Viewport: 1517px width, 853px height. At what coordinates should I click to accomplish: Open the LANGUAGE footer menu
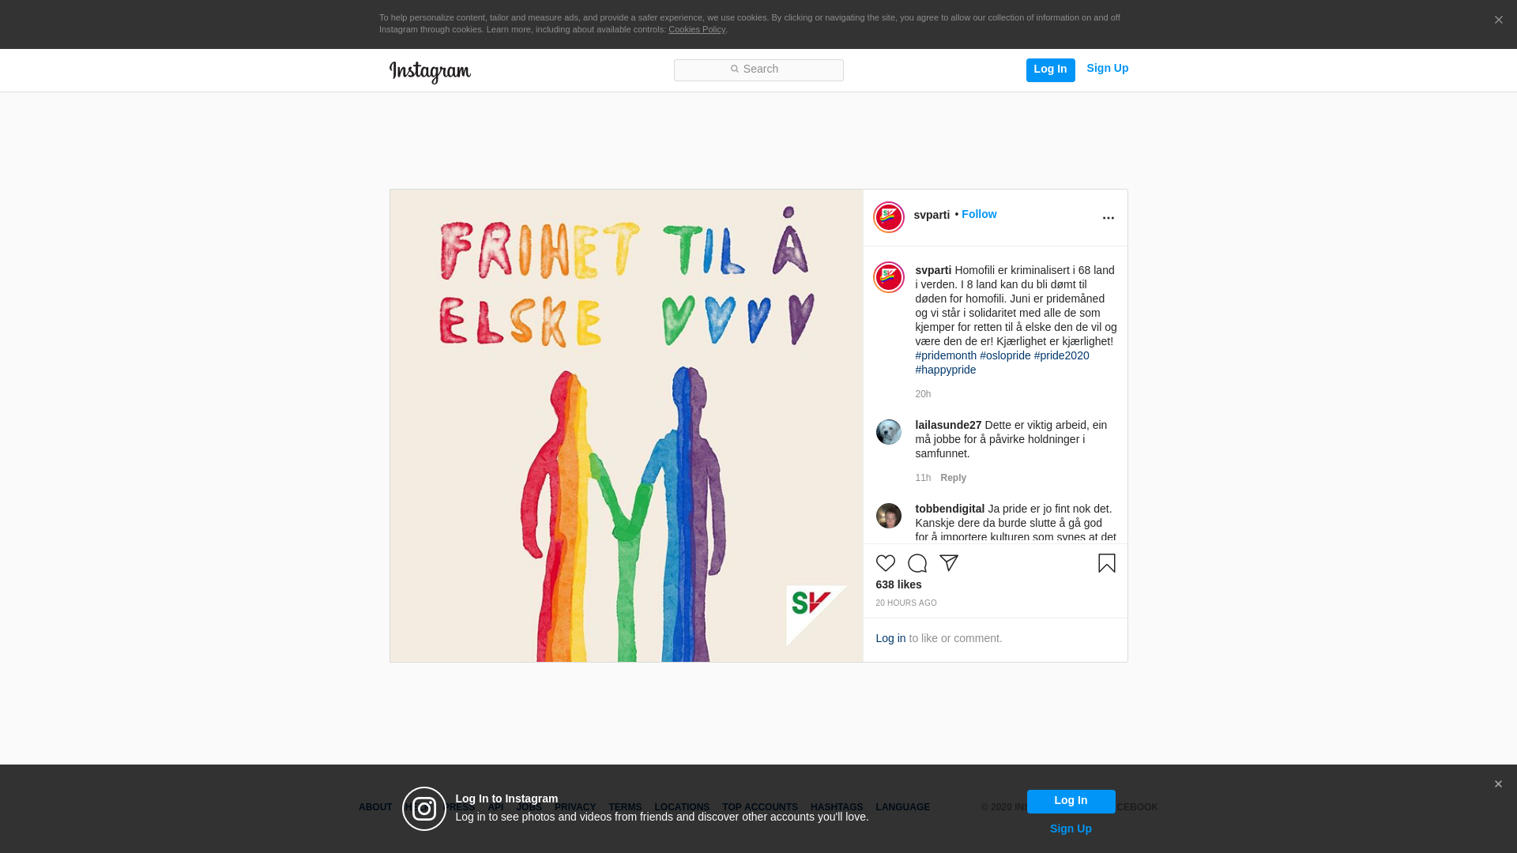902,807
